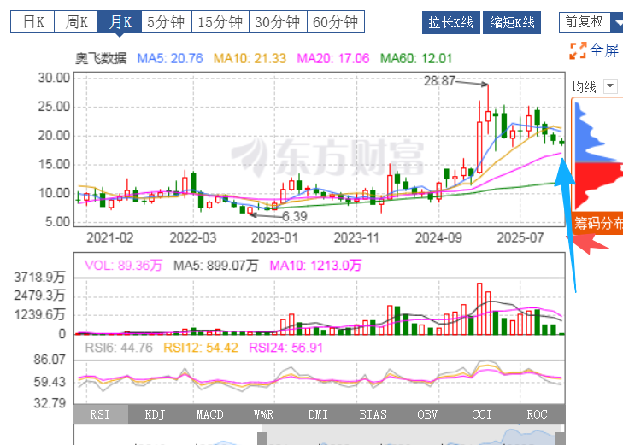Click the 奥飞数据 stock name label
This screenshot has height=445, width=623.
[101, 59]
